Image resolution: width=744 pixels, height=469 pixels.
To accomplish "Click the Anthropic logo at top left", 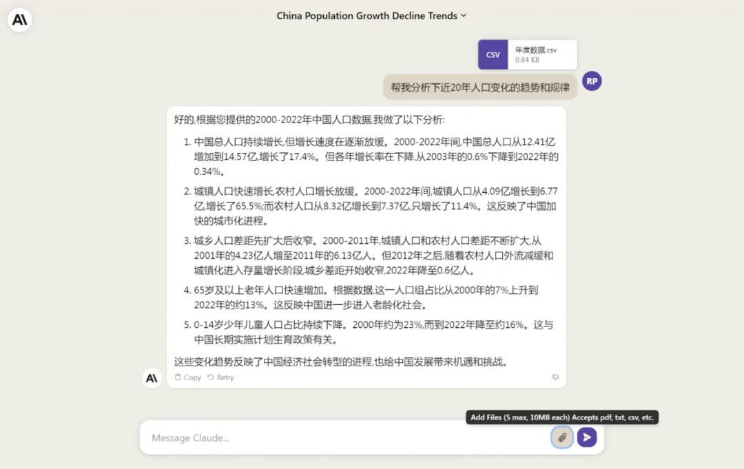I will (19, 20).
